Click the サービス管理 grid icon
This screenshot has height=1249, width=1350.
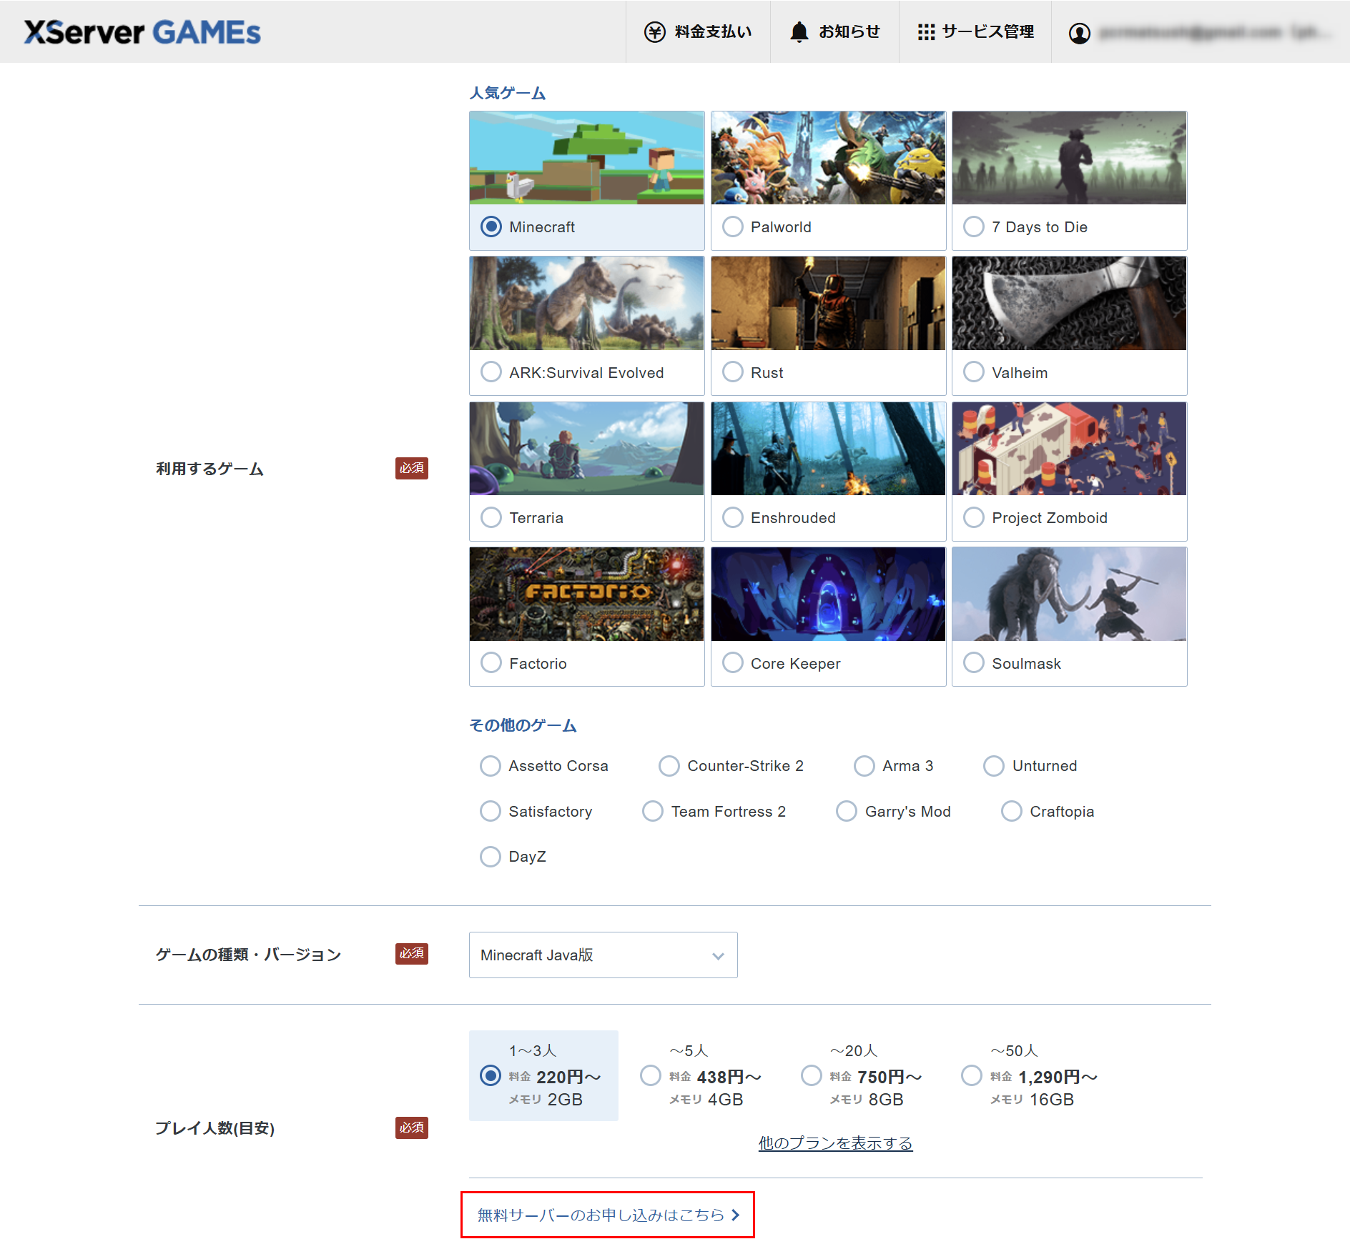[925, 31]
